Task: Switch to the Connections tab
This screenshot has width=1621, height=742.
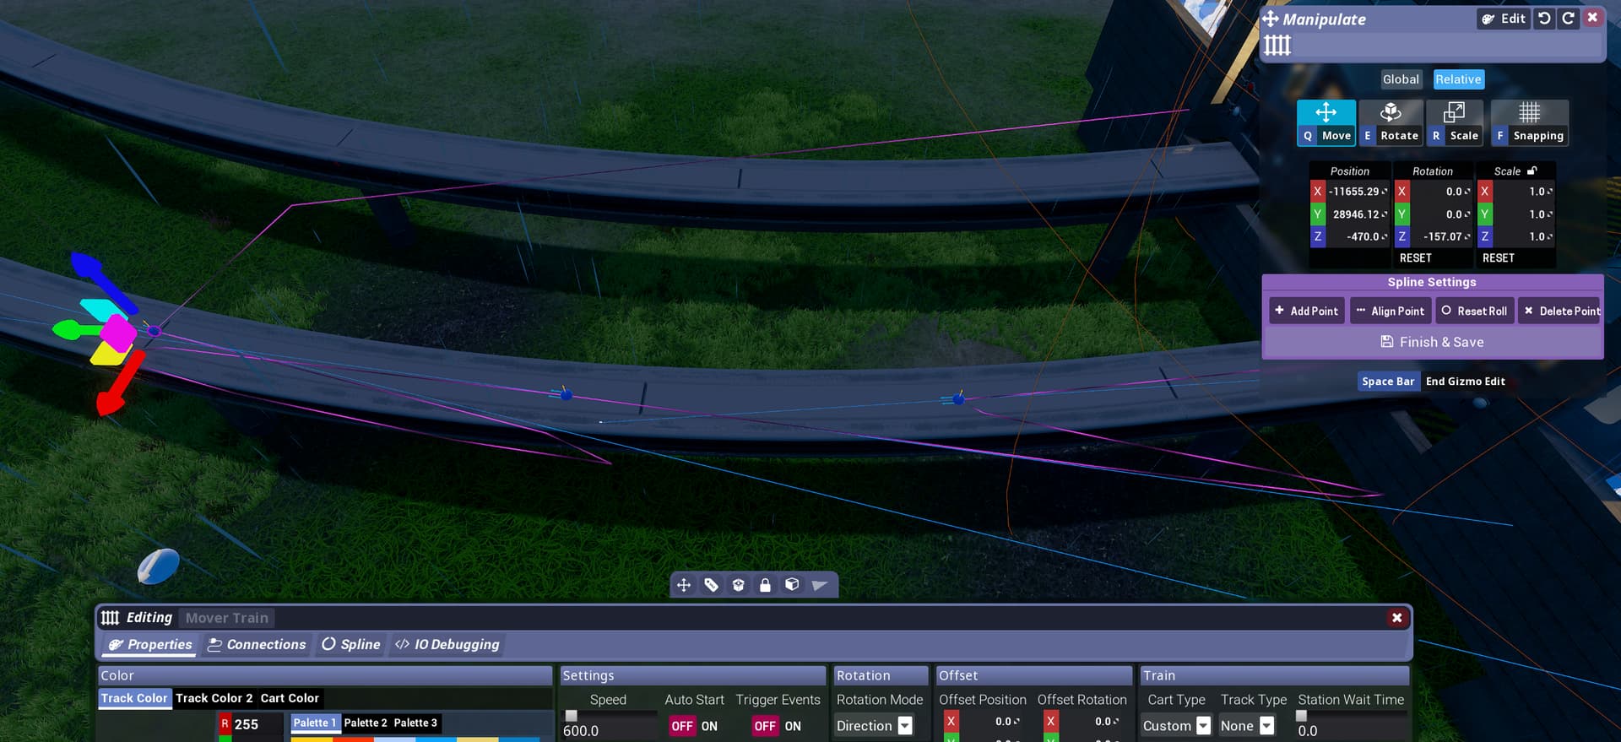Action: 257,645
